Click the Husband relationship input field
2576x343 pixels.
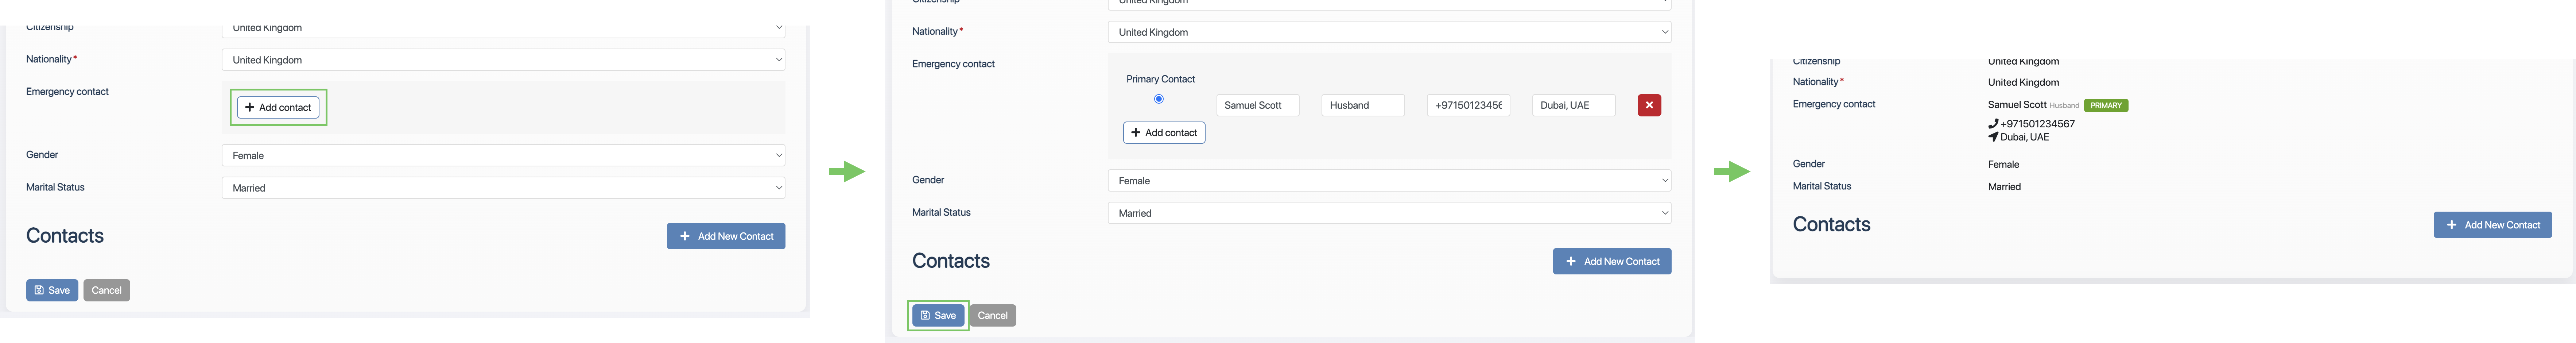[1362, 105]
